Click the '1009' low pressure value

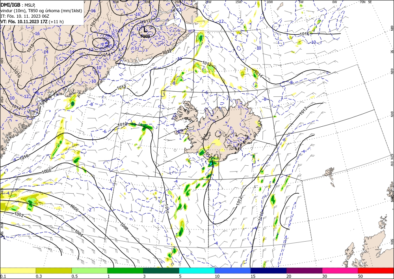point(145,36)
